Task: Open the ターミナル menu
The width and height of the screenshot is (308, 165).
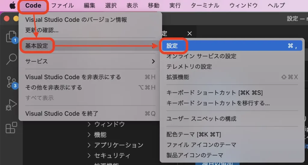Action: 205,5
